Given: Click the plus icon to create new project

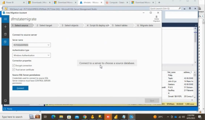Looking at the screenshot, I should coord(5,27).
